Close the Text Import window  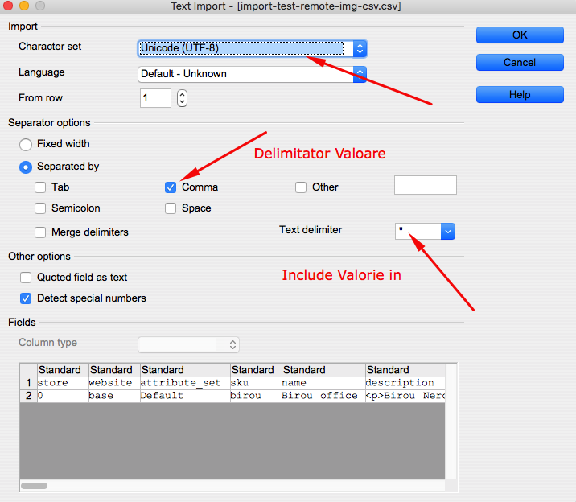click(x=8, y=6)
